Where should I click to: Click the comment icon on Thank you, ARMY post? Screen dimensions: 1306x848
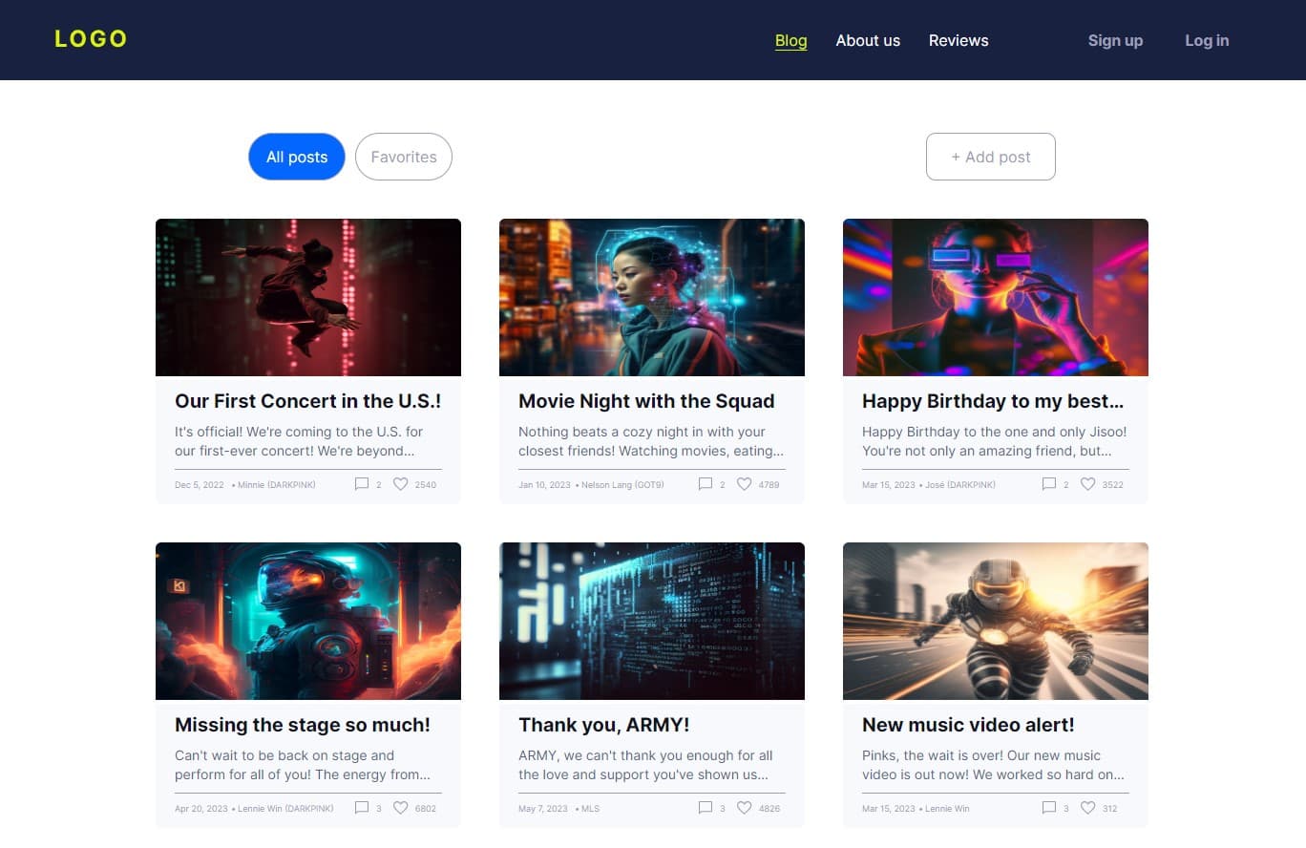(706, 808)
